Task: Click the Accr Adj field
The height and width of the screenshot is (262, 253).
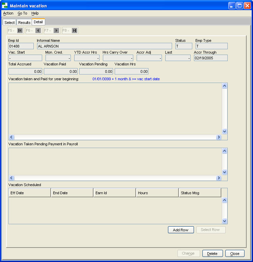Action: 149,58
